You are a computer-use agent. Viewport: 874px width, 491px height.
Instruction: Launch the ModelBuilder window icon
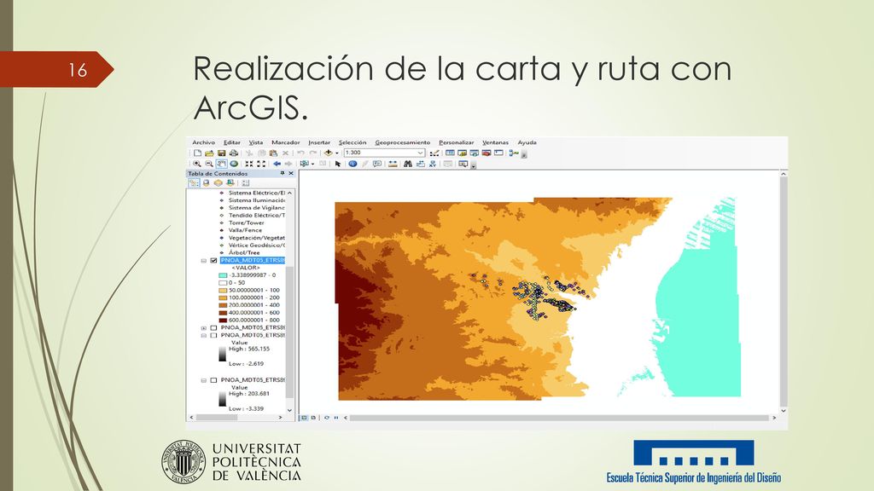tap(513, 153)
